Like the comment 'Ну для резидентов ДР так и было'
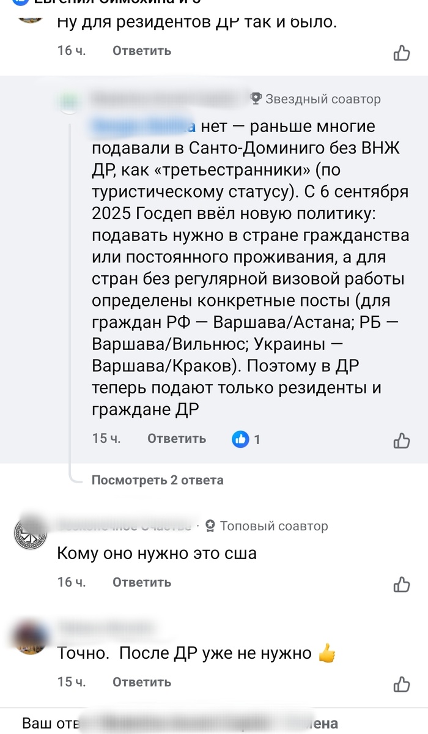The image size is (428, 734). [401, 53]
